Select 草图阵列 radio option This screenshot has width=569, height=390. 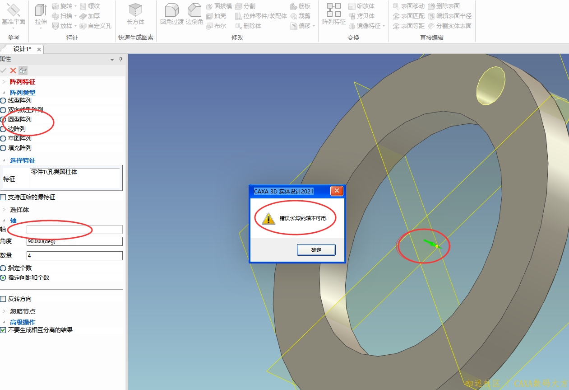tap(3, 138)
